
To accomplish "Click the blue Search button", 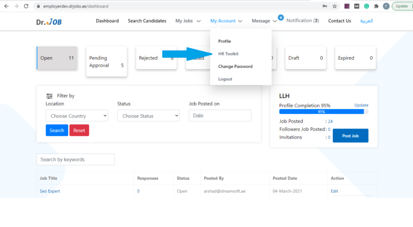I will (57, 130).
